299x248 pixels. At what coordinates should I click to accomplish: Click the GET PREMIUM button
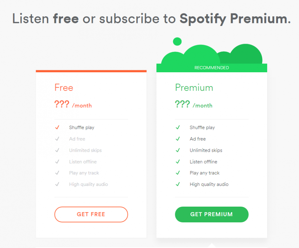click(212, 214)
